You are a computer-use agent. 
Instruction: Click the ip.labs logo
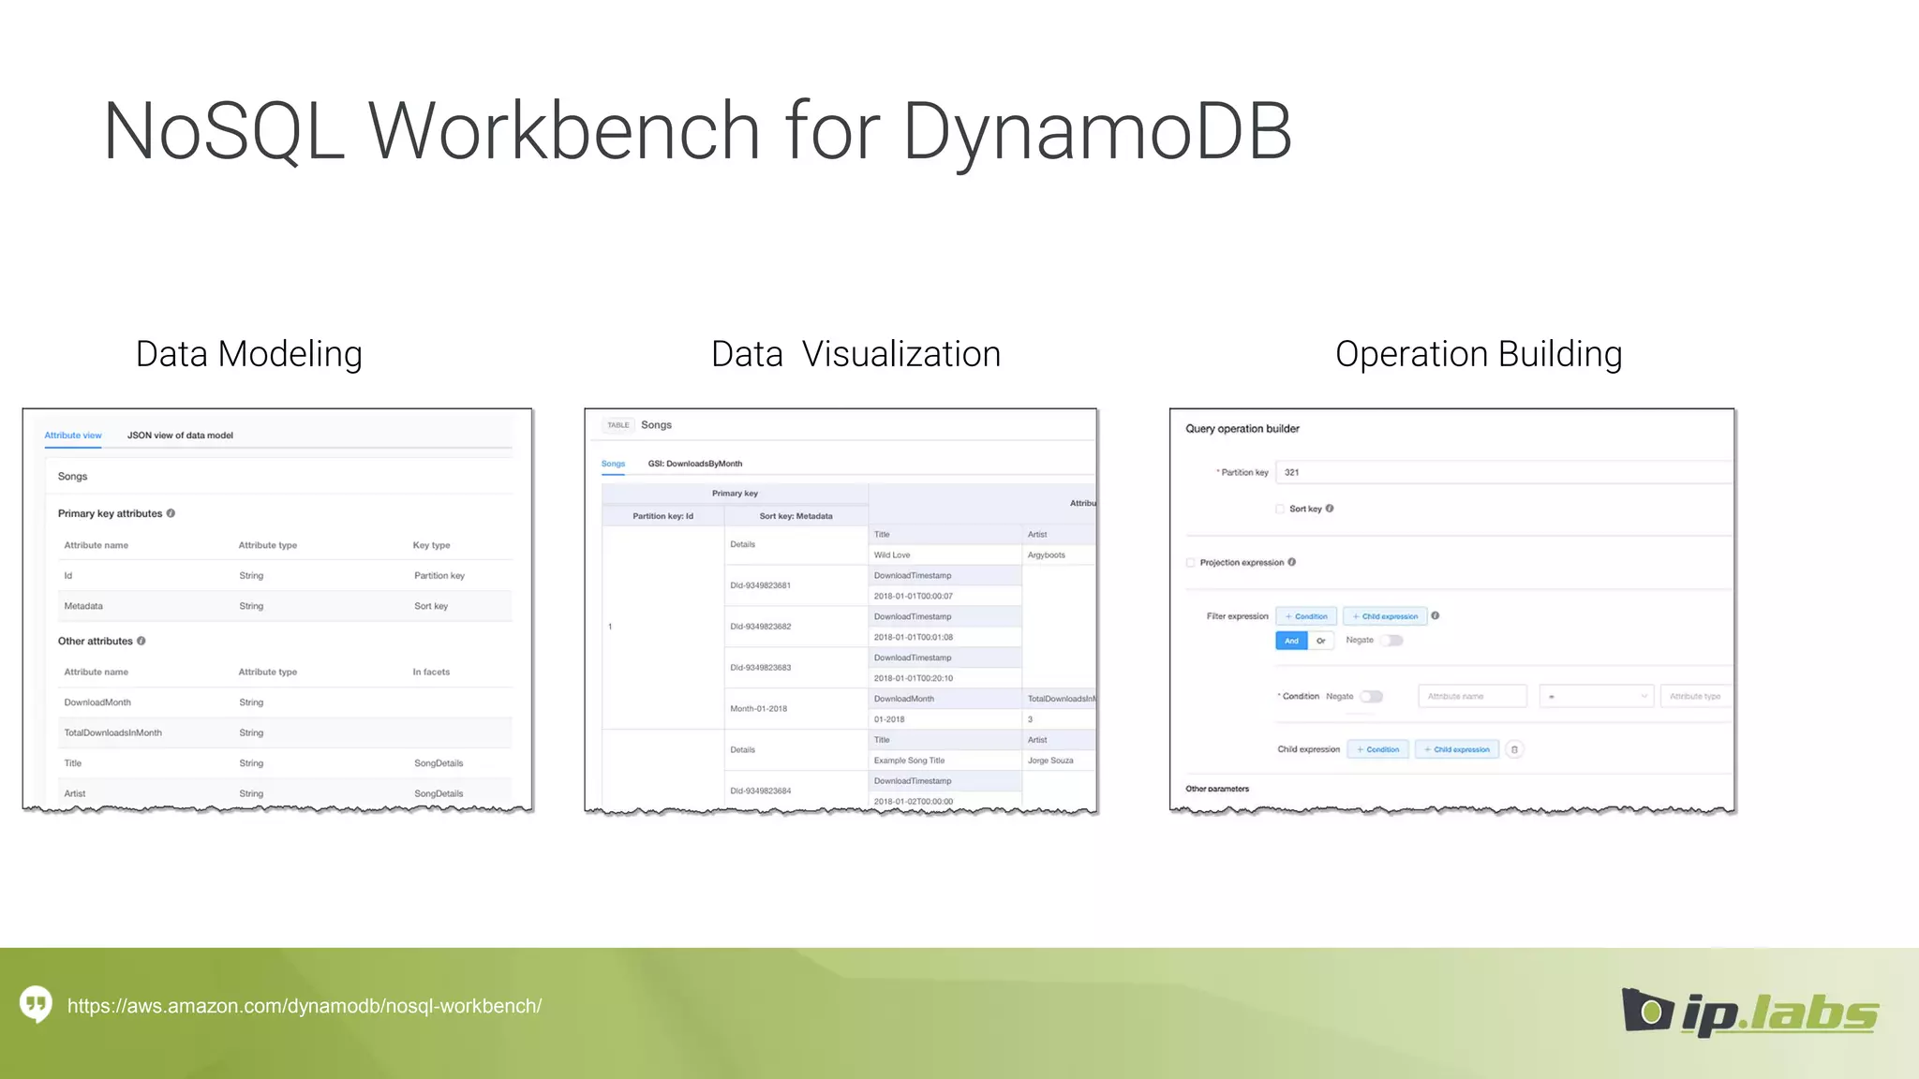point(1750,1012)
